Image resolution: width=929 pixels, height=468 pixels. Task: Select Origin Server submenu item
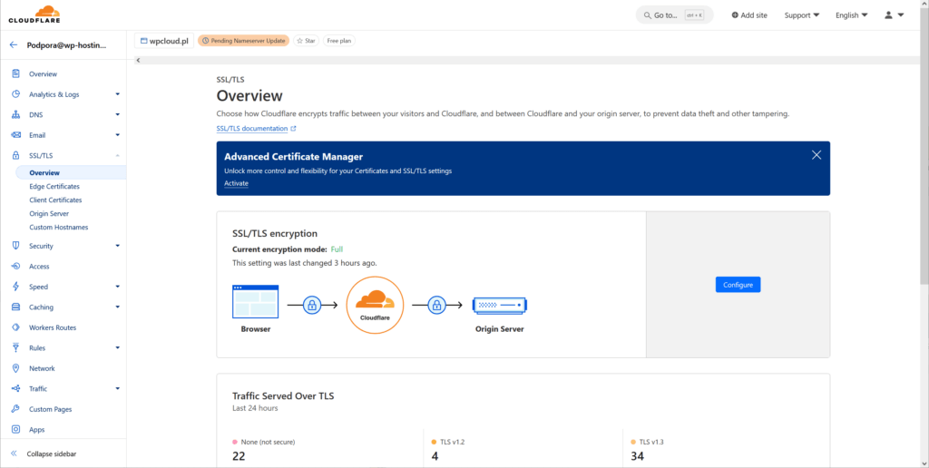pos(49,213)
